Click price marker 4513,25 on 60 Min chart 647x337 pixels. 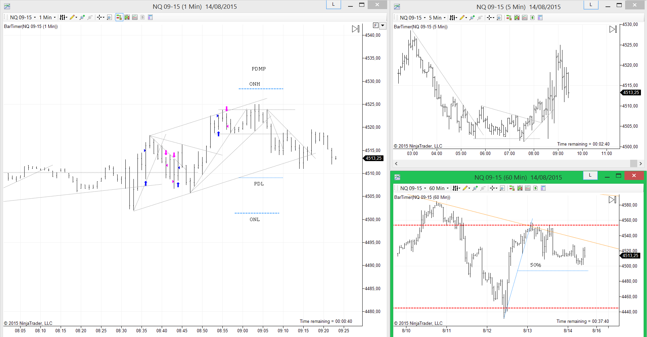630,255
